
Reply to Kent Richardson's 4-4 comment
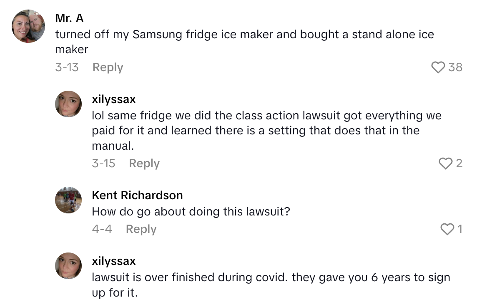coord(141,229)
